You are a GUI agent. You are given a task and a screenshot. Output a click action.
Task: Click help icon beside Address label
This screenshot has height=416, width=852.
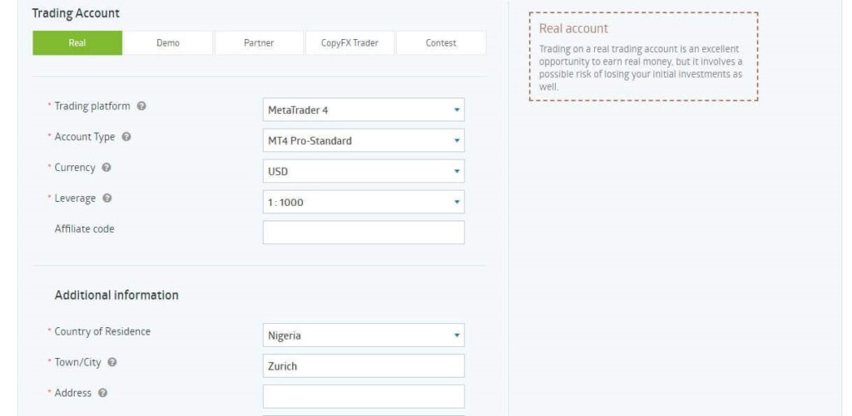coord(102,393)
